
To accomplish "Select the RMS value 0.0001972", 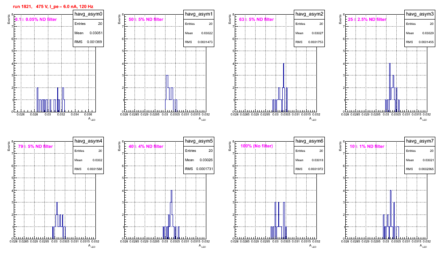I will click(x=316, y=169).
